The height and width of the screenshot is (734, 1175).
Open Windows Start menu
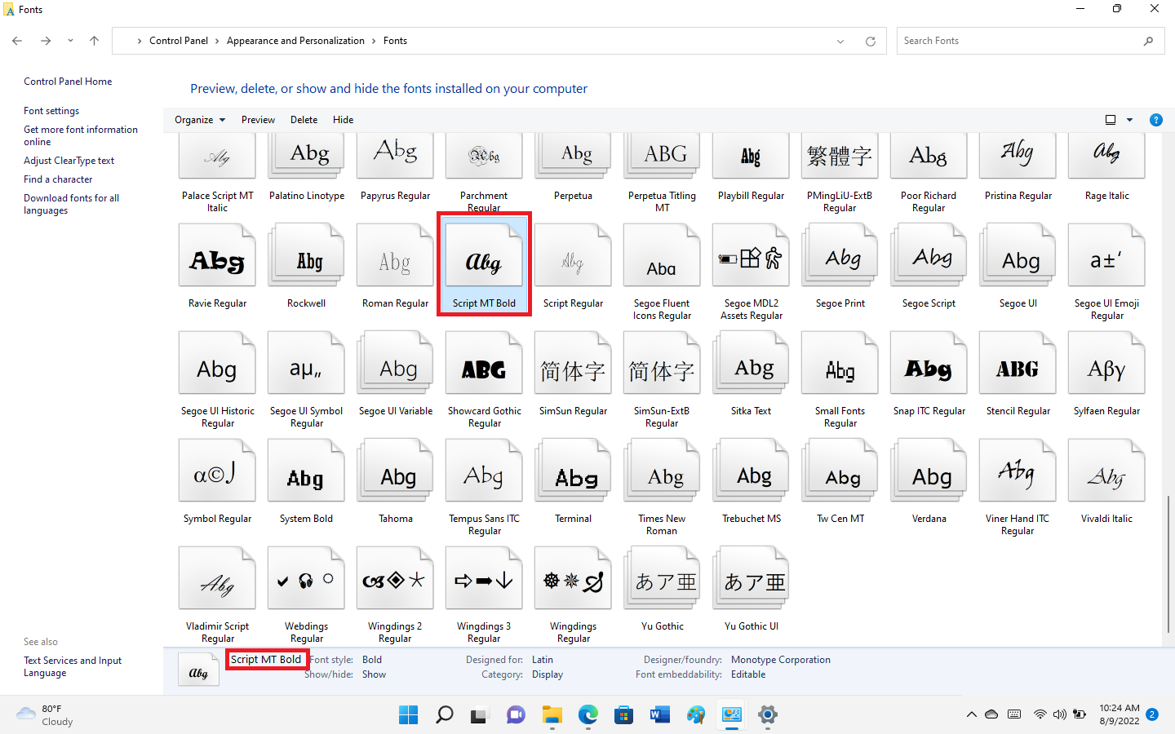click(408, 715)
